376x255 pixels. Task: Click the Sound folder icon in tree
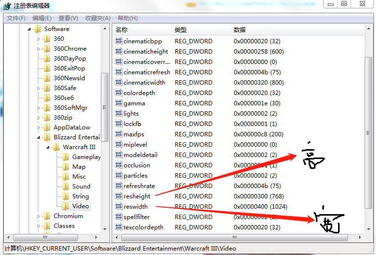coord(66,187)
